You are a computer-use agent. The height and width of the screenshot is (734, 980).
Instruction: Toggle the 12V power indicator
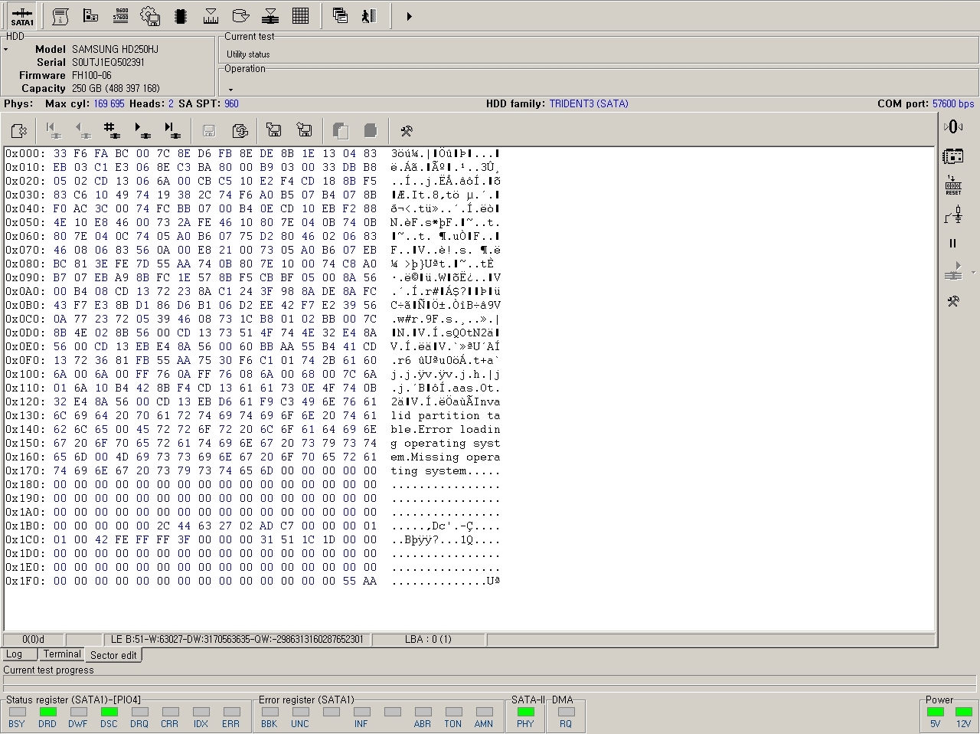coord(963,712)
